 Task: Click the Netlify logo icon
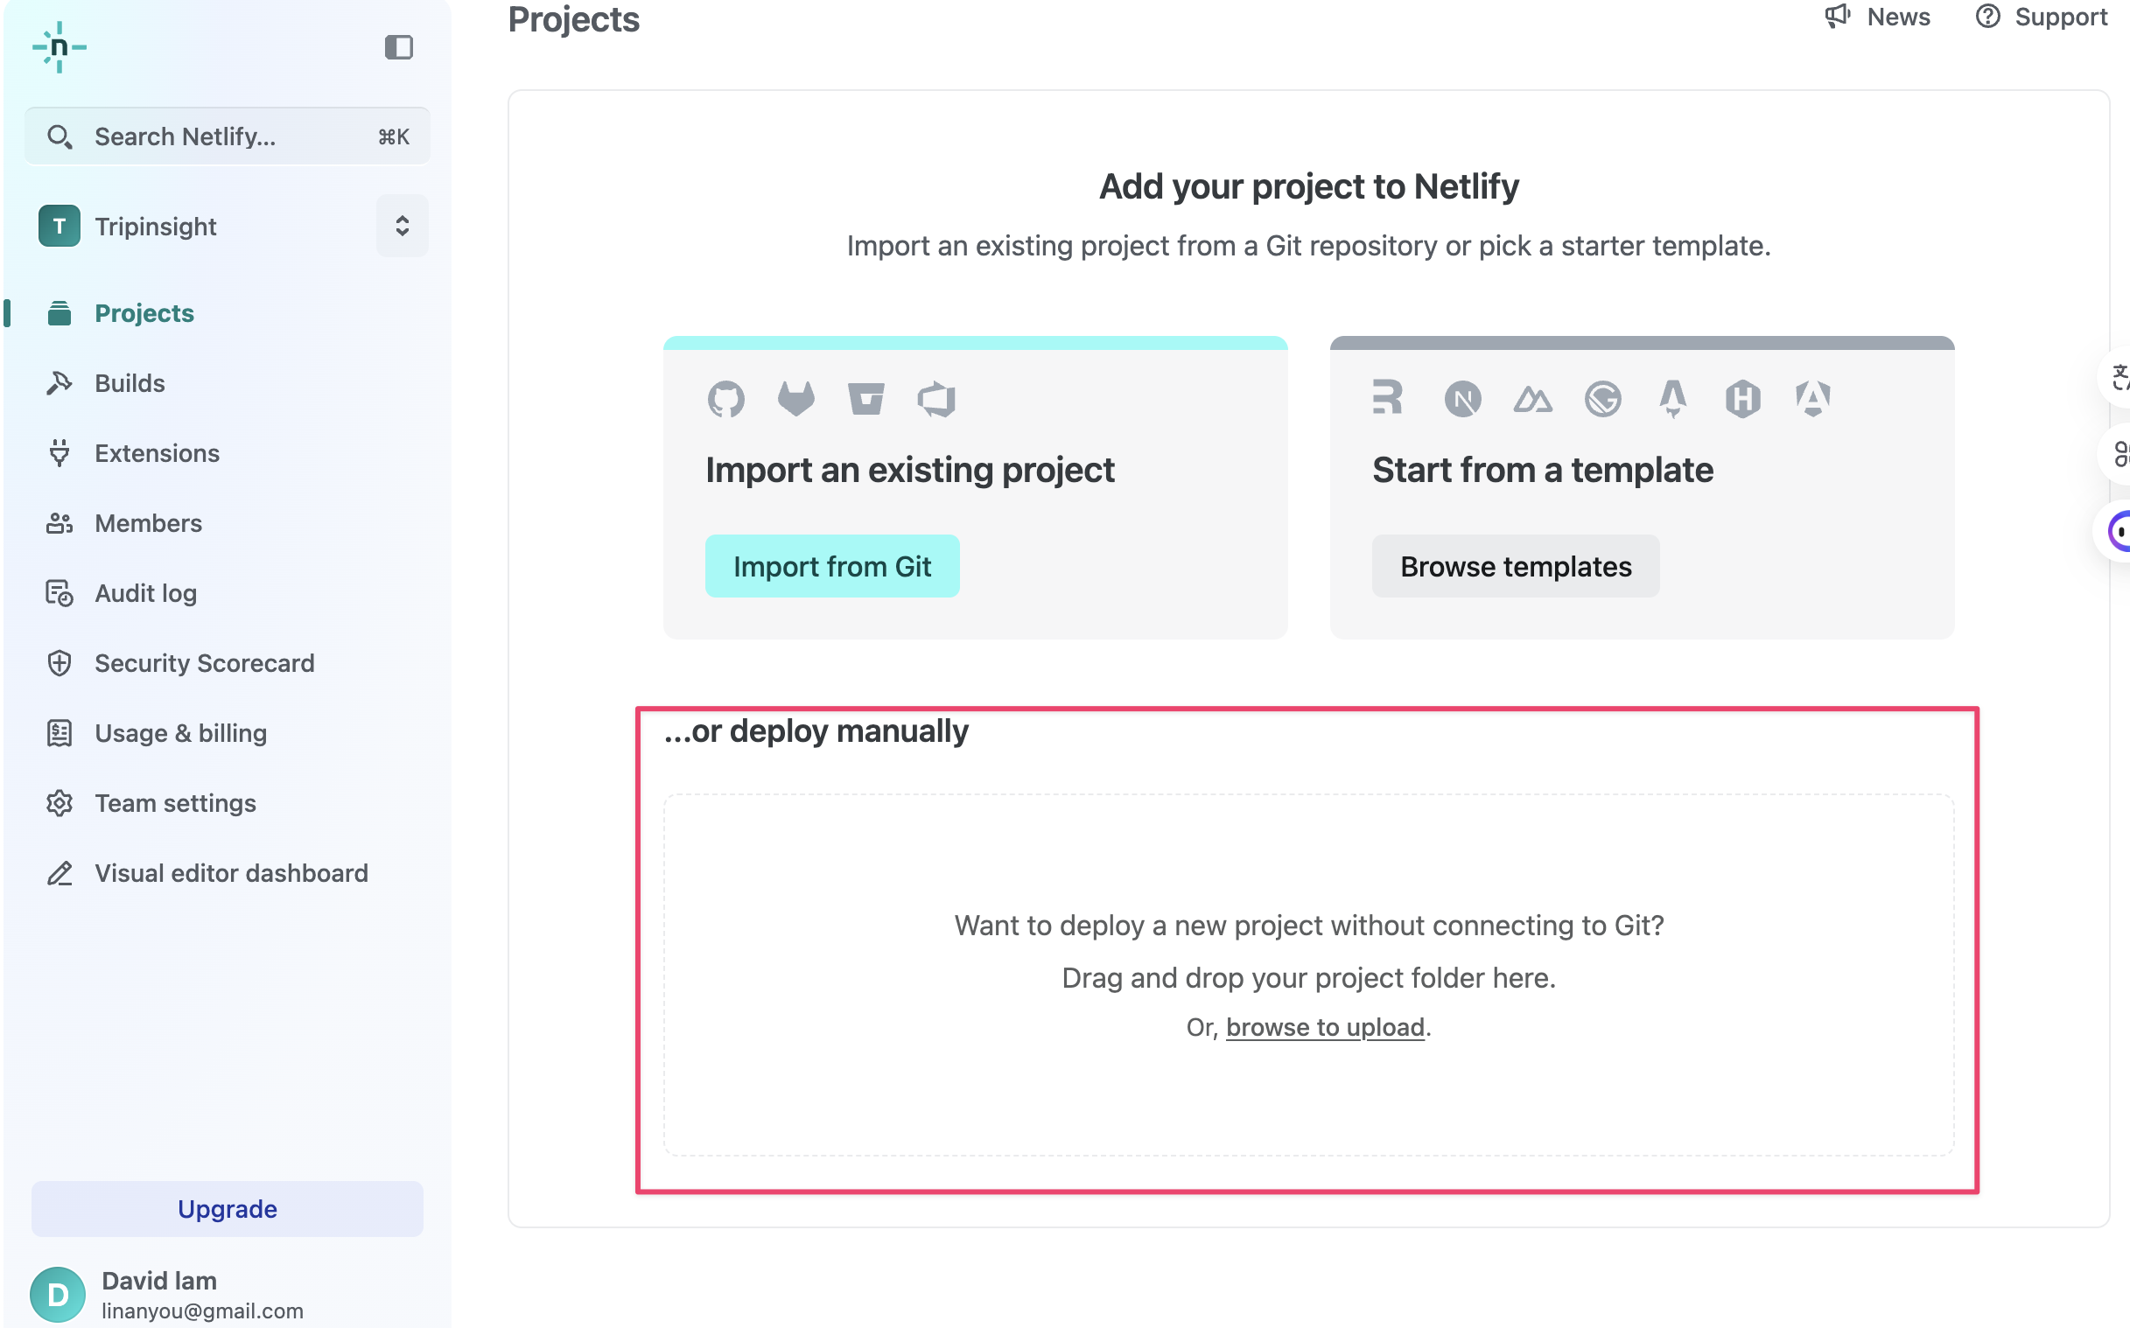coord(59,47)
